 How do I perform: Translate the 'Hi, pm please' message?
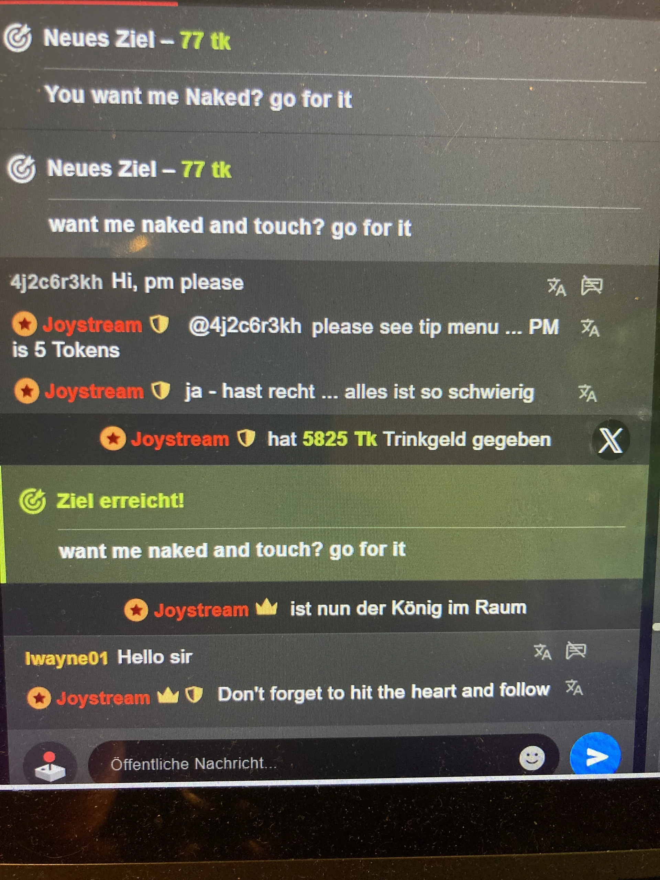tap(557, 287)
